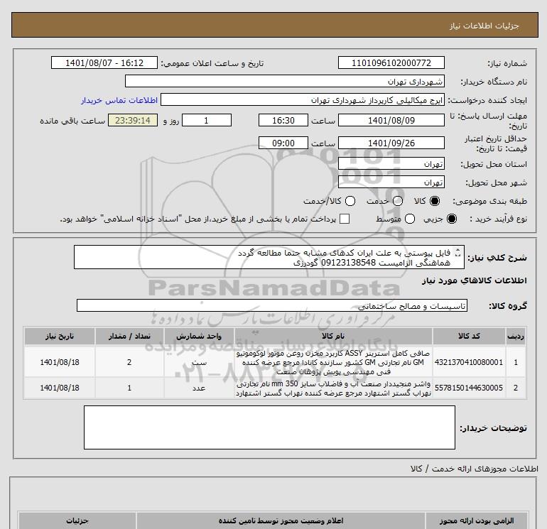Viewport: 547px width, 529px height.
Task: Click the description box scroll arrows
Action: (x=458, y=253)
